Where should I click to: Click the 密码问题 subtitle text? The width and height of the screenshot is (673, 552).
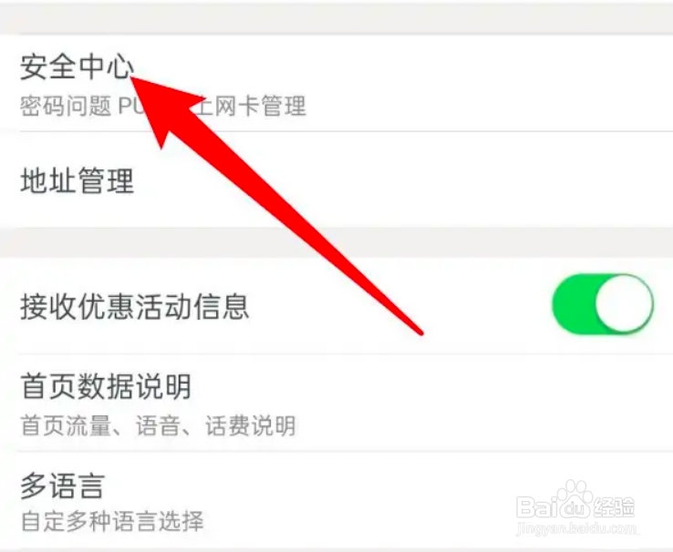tap(66, 106)
